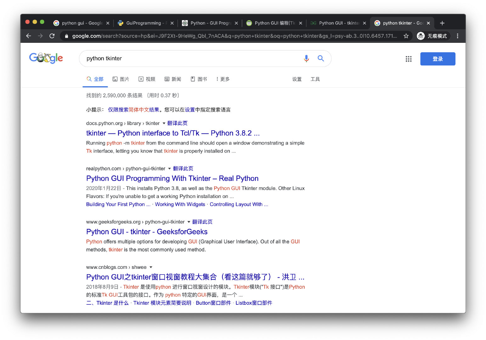The width and height of the screenshot is (486, 340).
Task: Expand the 更多 more menu
Action: (x=223, y=79)
